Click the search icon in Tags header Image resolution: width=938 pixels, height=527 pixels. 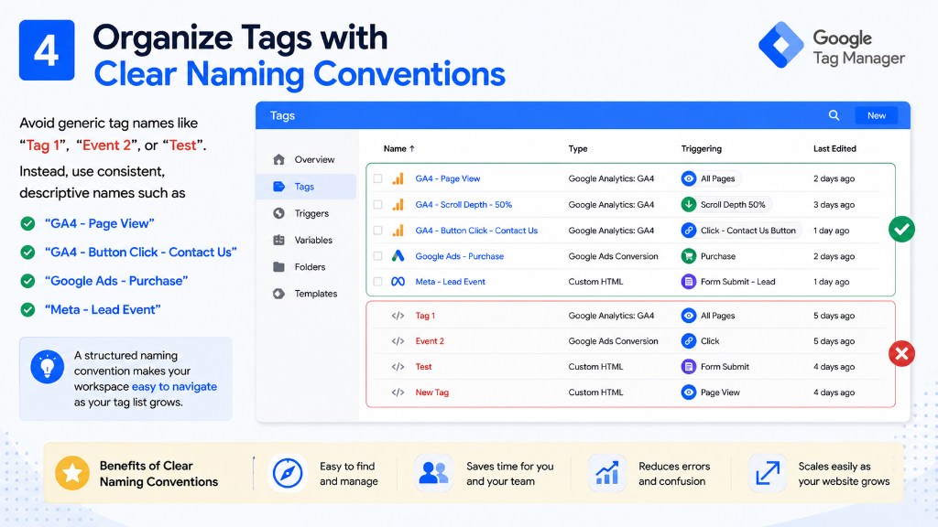(834, 115)
